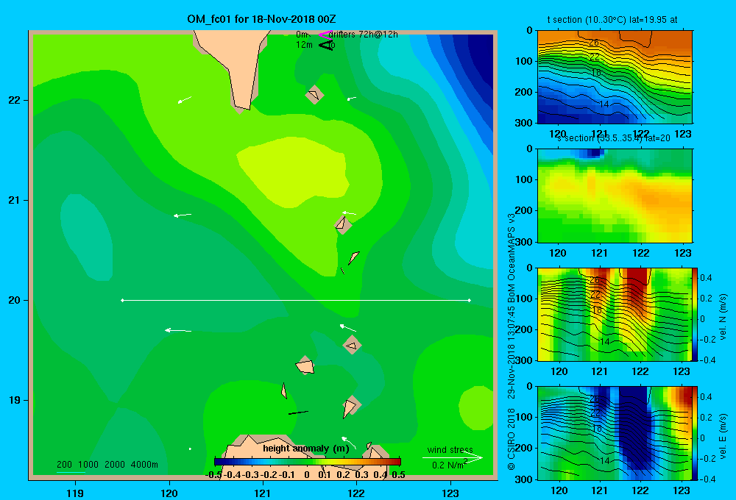Click the wind stress reference arrow
The image size is (736, 500).
(x=453, y=457)
